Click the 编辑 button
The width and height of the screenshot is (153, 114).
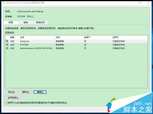(40, 92)
